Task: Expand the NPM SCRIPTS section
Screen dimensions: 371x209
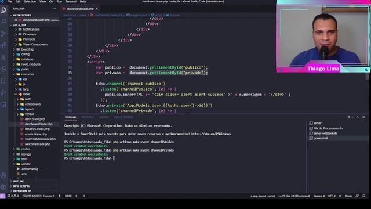Action: click(x=21, y=186)
